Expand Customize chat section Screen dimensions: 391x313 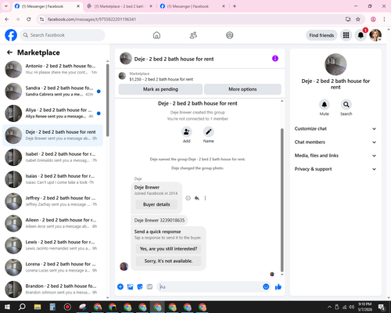[x=335, y=128]
